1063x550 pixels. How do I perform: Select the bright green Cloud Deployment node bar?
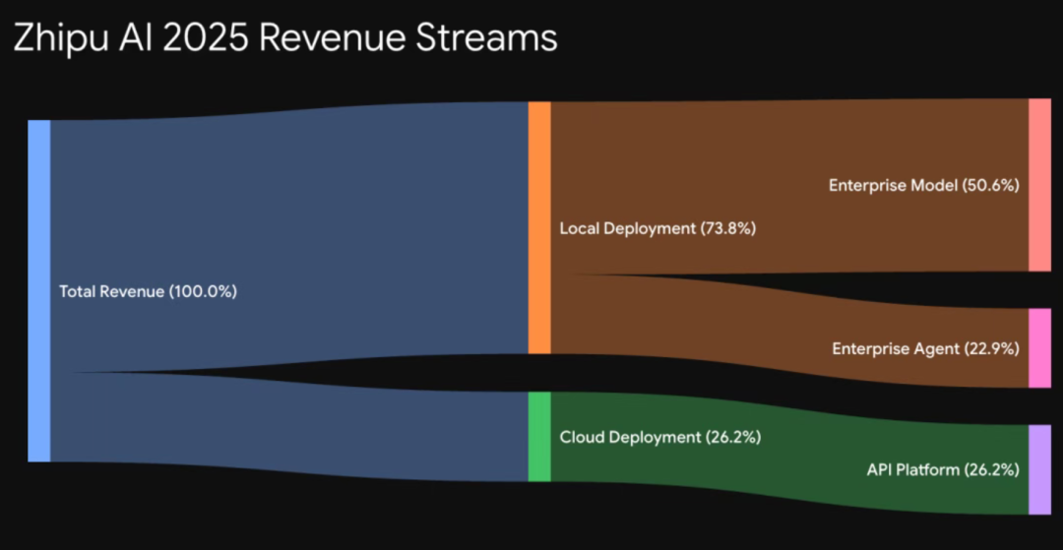539,437
